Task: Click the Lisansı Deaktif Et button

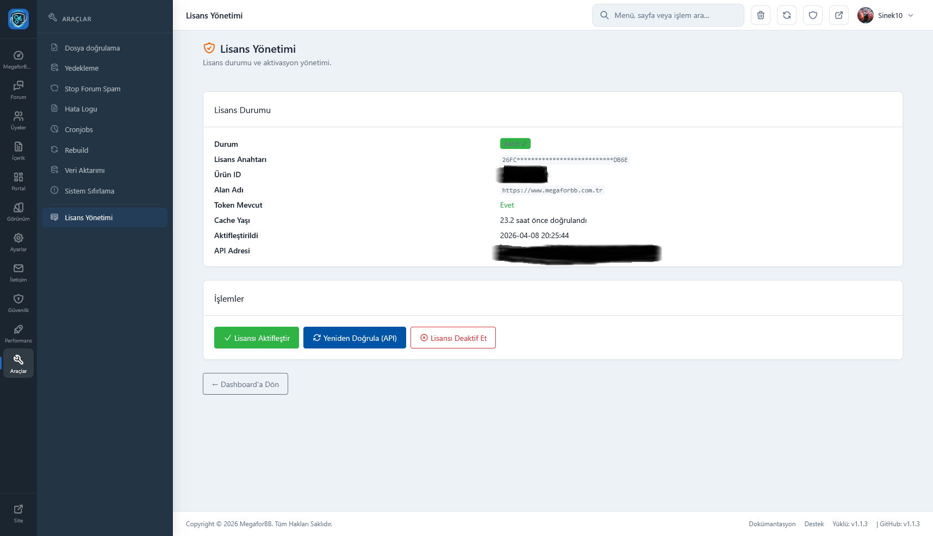Action: 453,338
